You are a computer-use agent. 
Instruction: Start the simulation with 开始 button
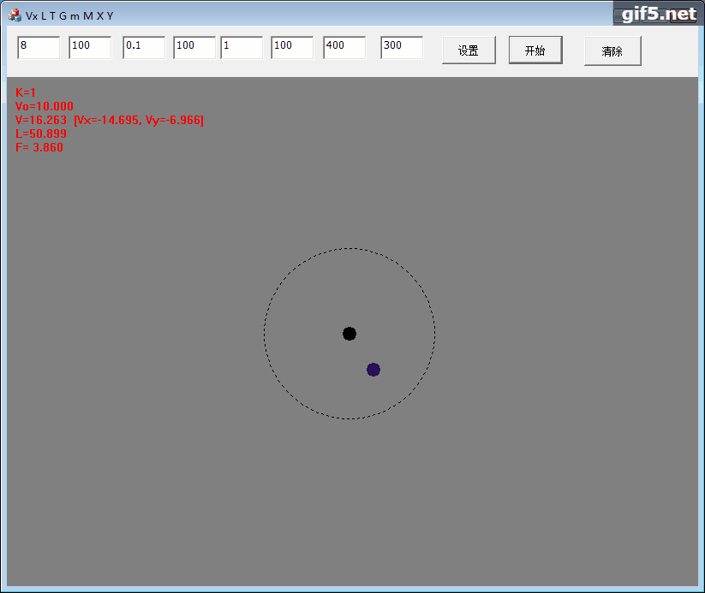535,50
